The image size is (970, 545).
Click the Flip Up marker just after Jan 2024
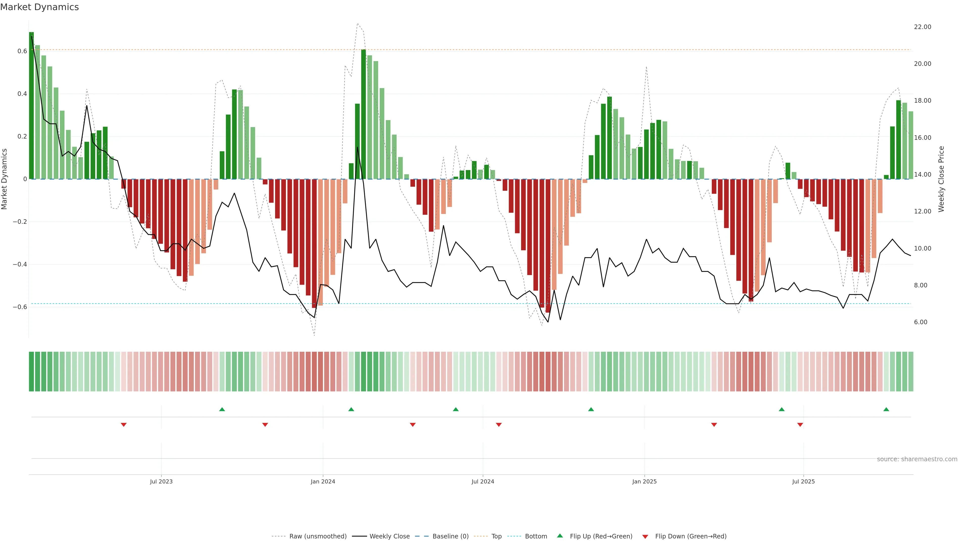coord(351,409)
